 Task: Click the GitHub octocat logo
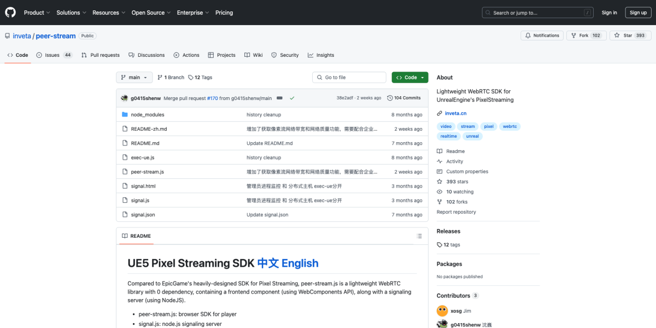pyautogui.click(x=10, y=12)
